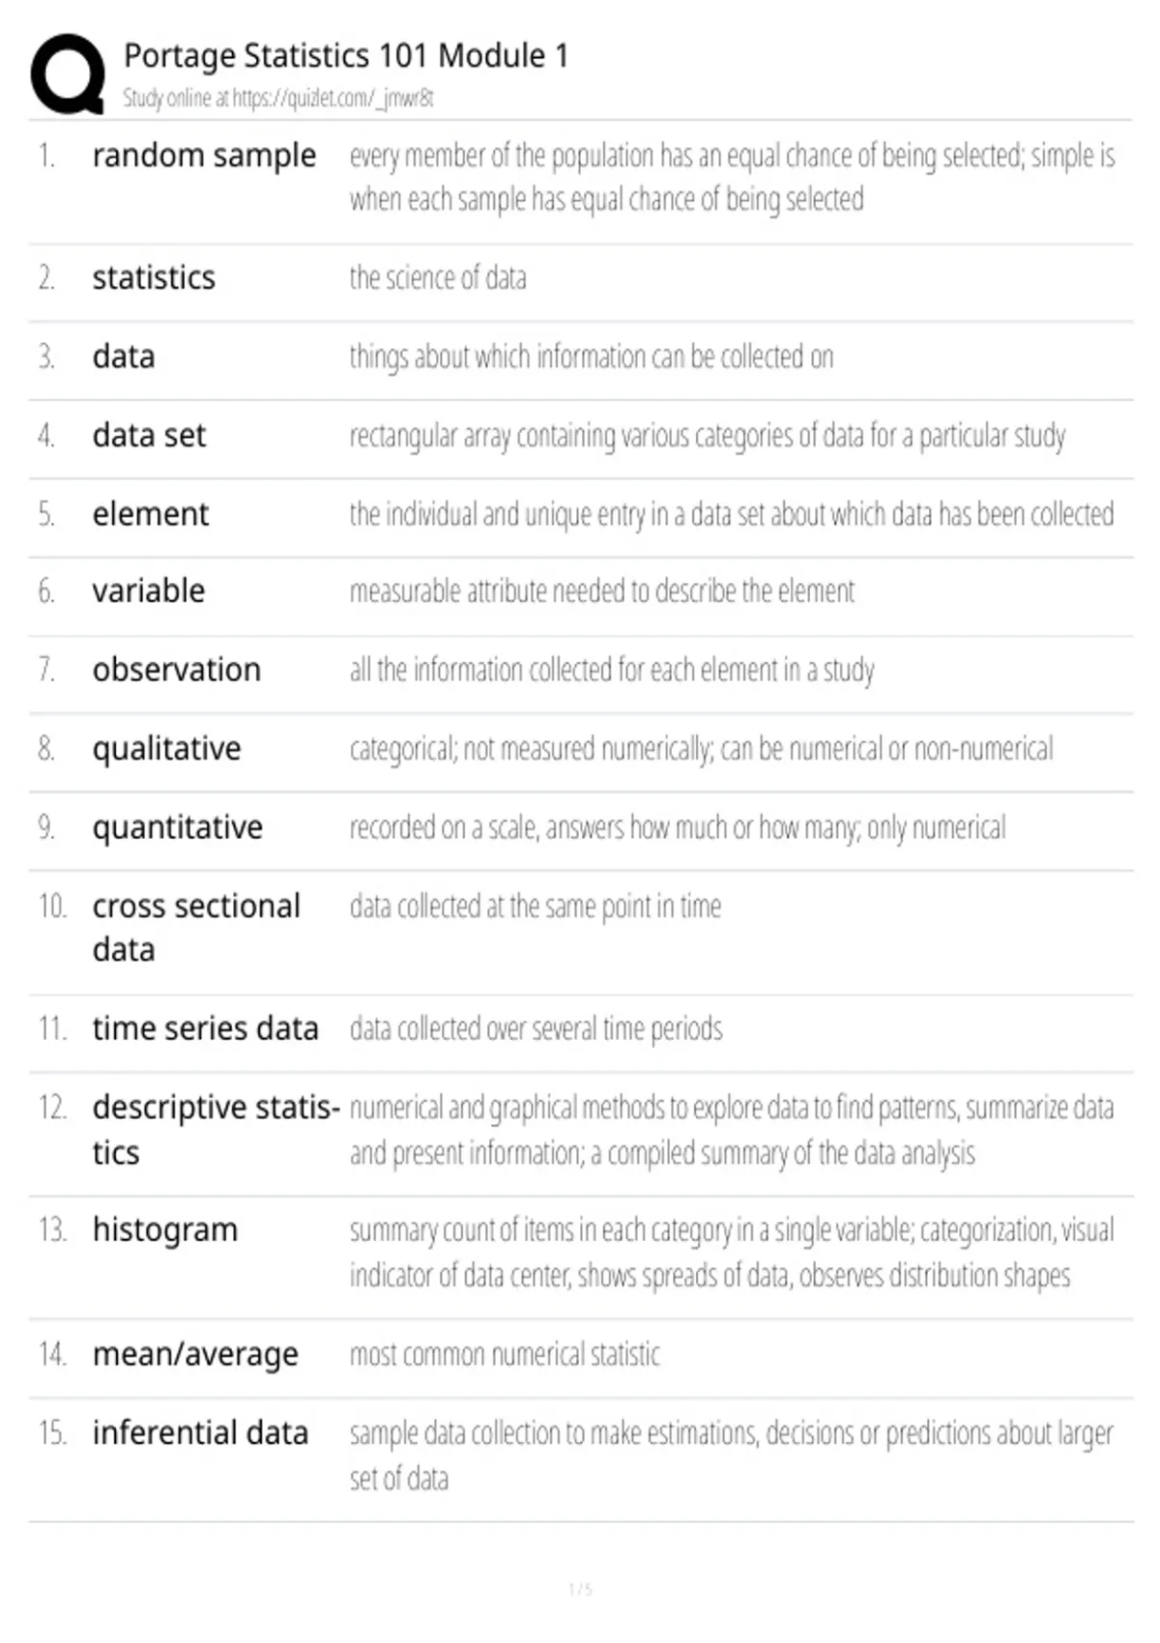Select the 'descriptive statistics' term

216,1130
